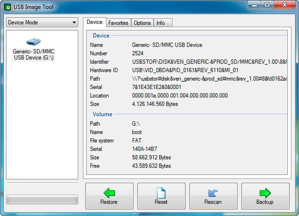Click the 'Volume' section heading

(102, 114)
